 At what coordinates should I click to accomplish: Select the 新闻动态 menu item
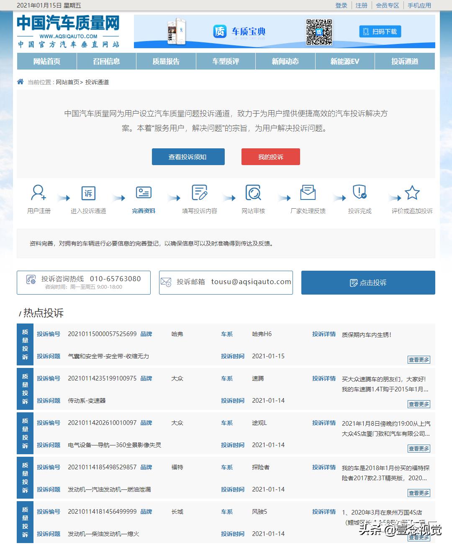click(285, 61)
